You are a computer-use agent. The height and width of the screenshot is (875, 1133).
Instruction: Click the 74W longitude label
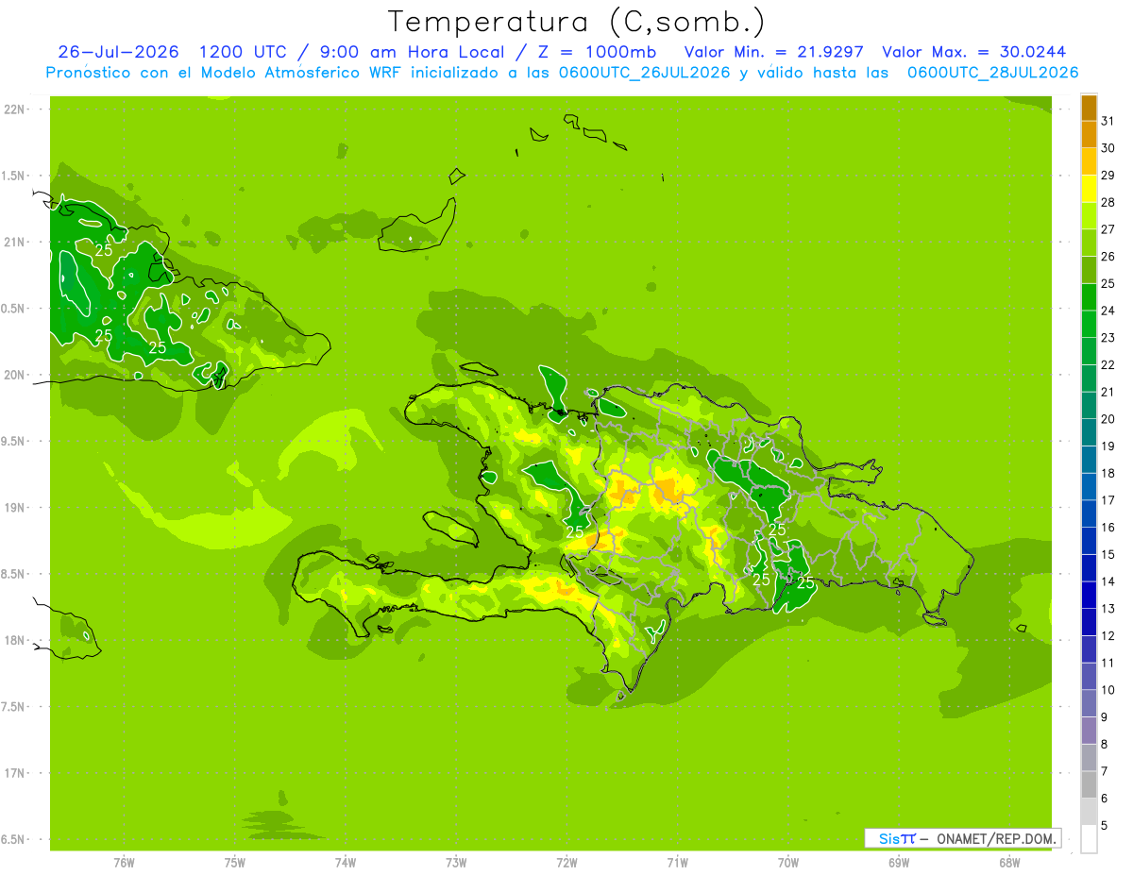pos(346,861)
